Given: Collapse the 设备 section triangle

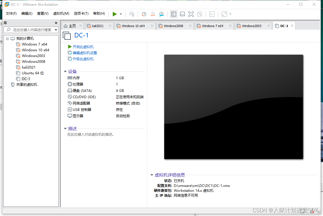Looking at the screenshot, I should 65,71.
